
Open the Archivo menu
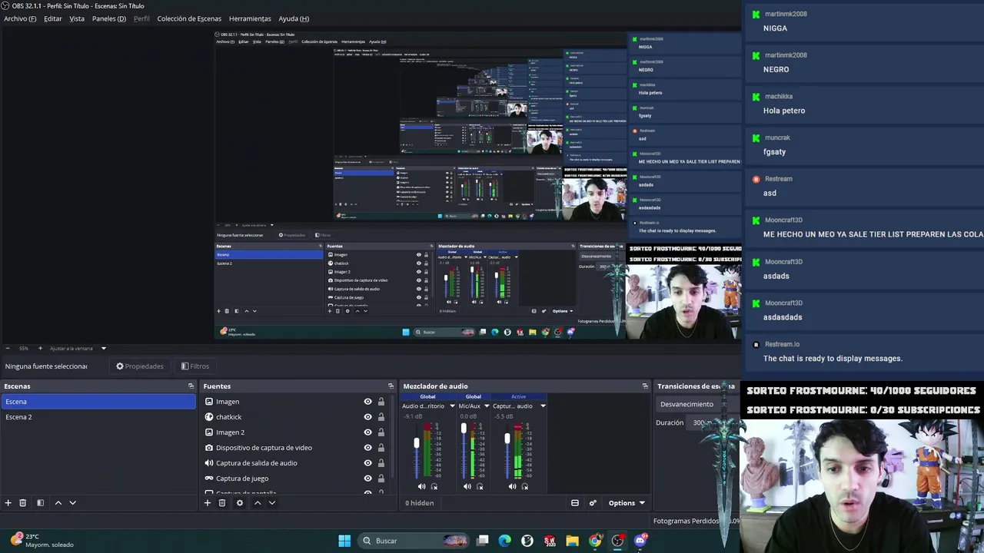tap(20, 18)
